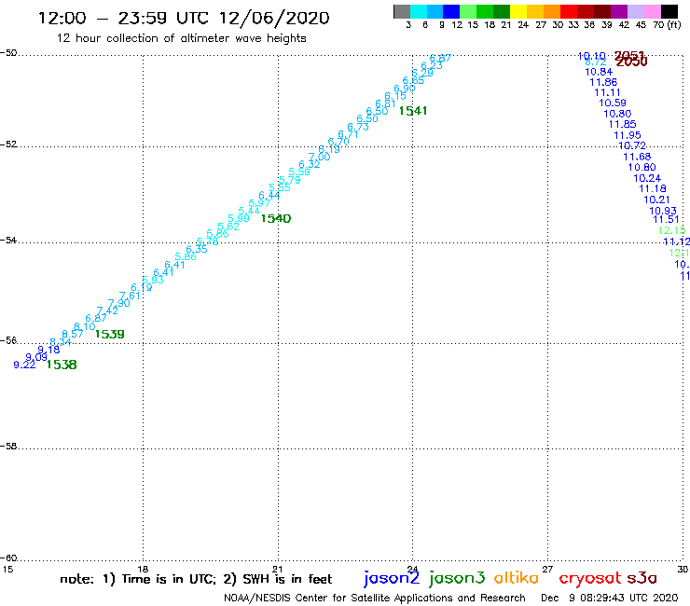This screenshot has height=606, width=690.
Task: Click the note 'Time is in UTC; SWH is in feet'
Action: pos(196,579)
